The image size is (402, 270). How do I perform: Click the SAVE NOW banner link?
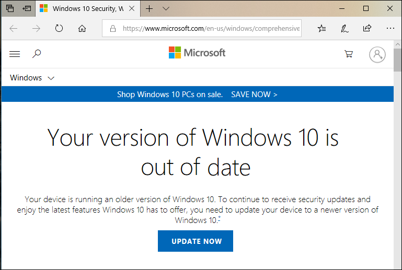pos(254,95)
